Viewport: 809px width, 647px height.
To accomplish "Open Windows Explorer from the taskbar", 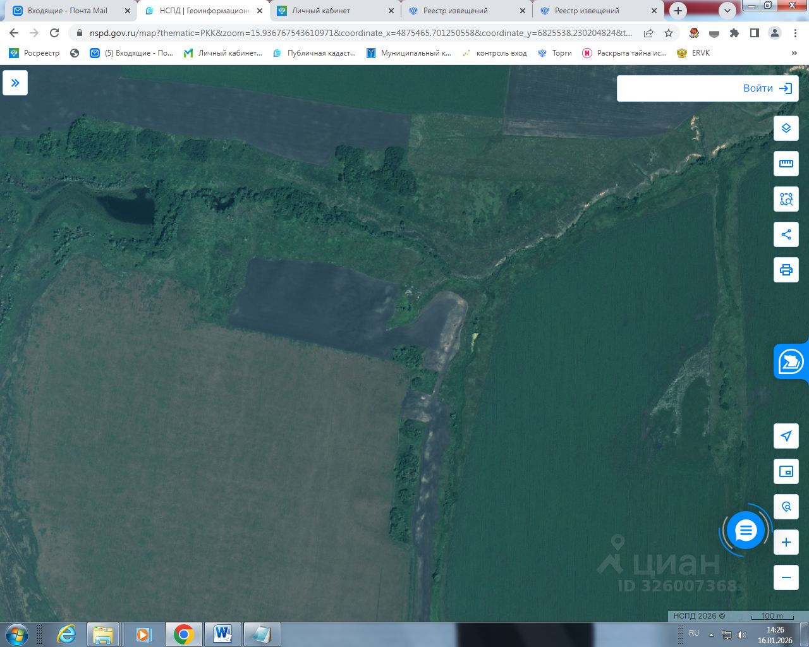I will [103, 634].
